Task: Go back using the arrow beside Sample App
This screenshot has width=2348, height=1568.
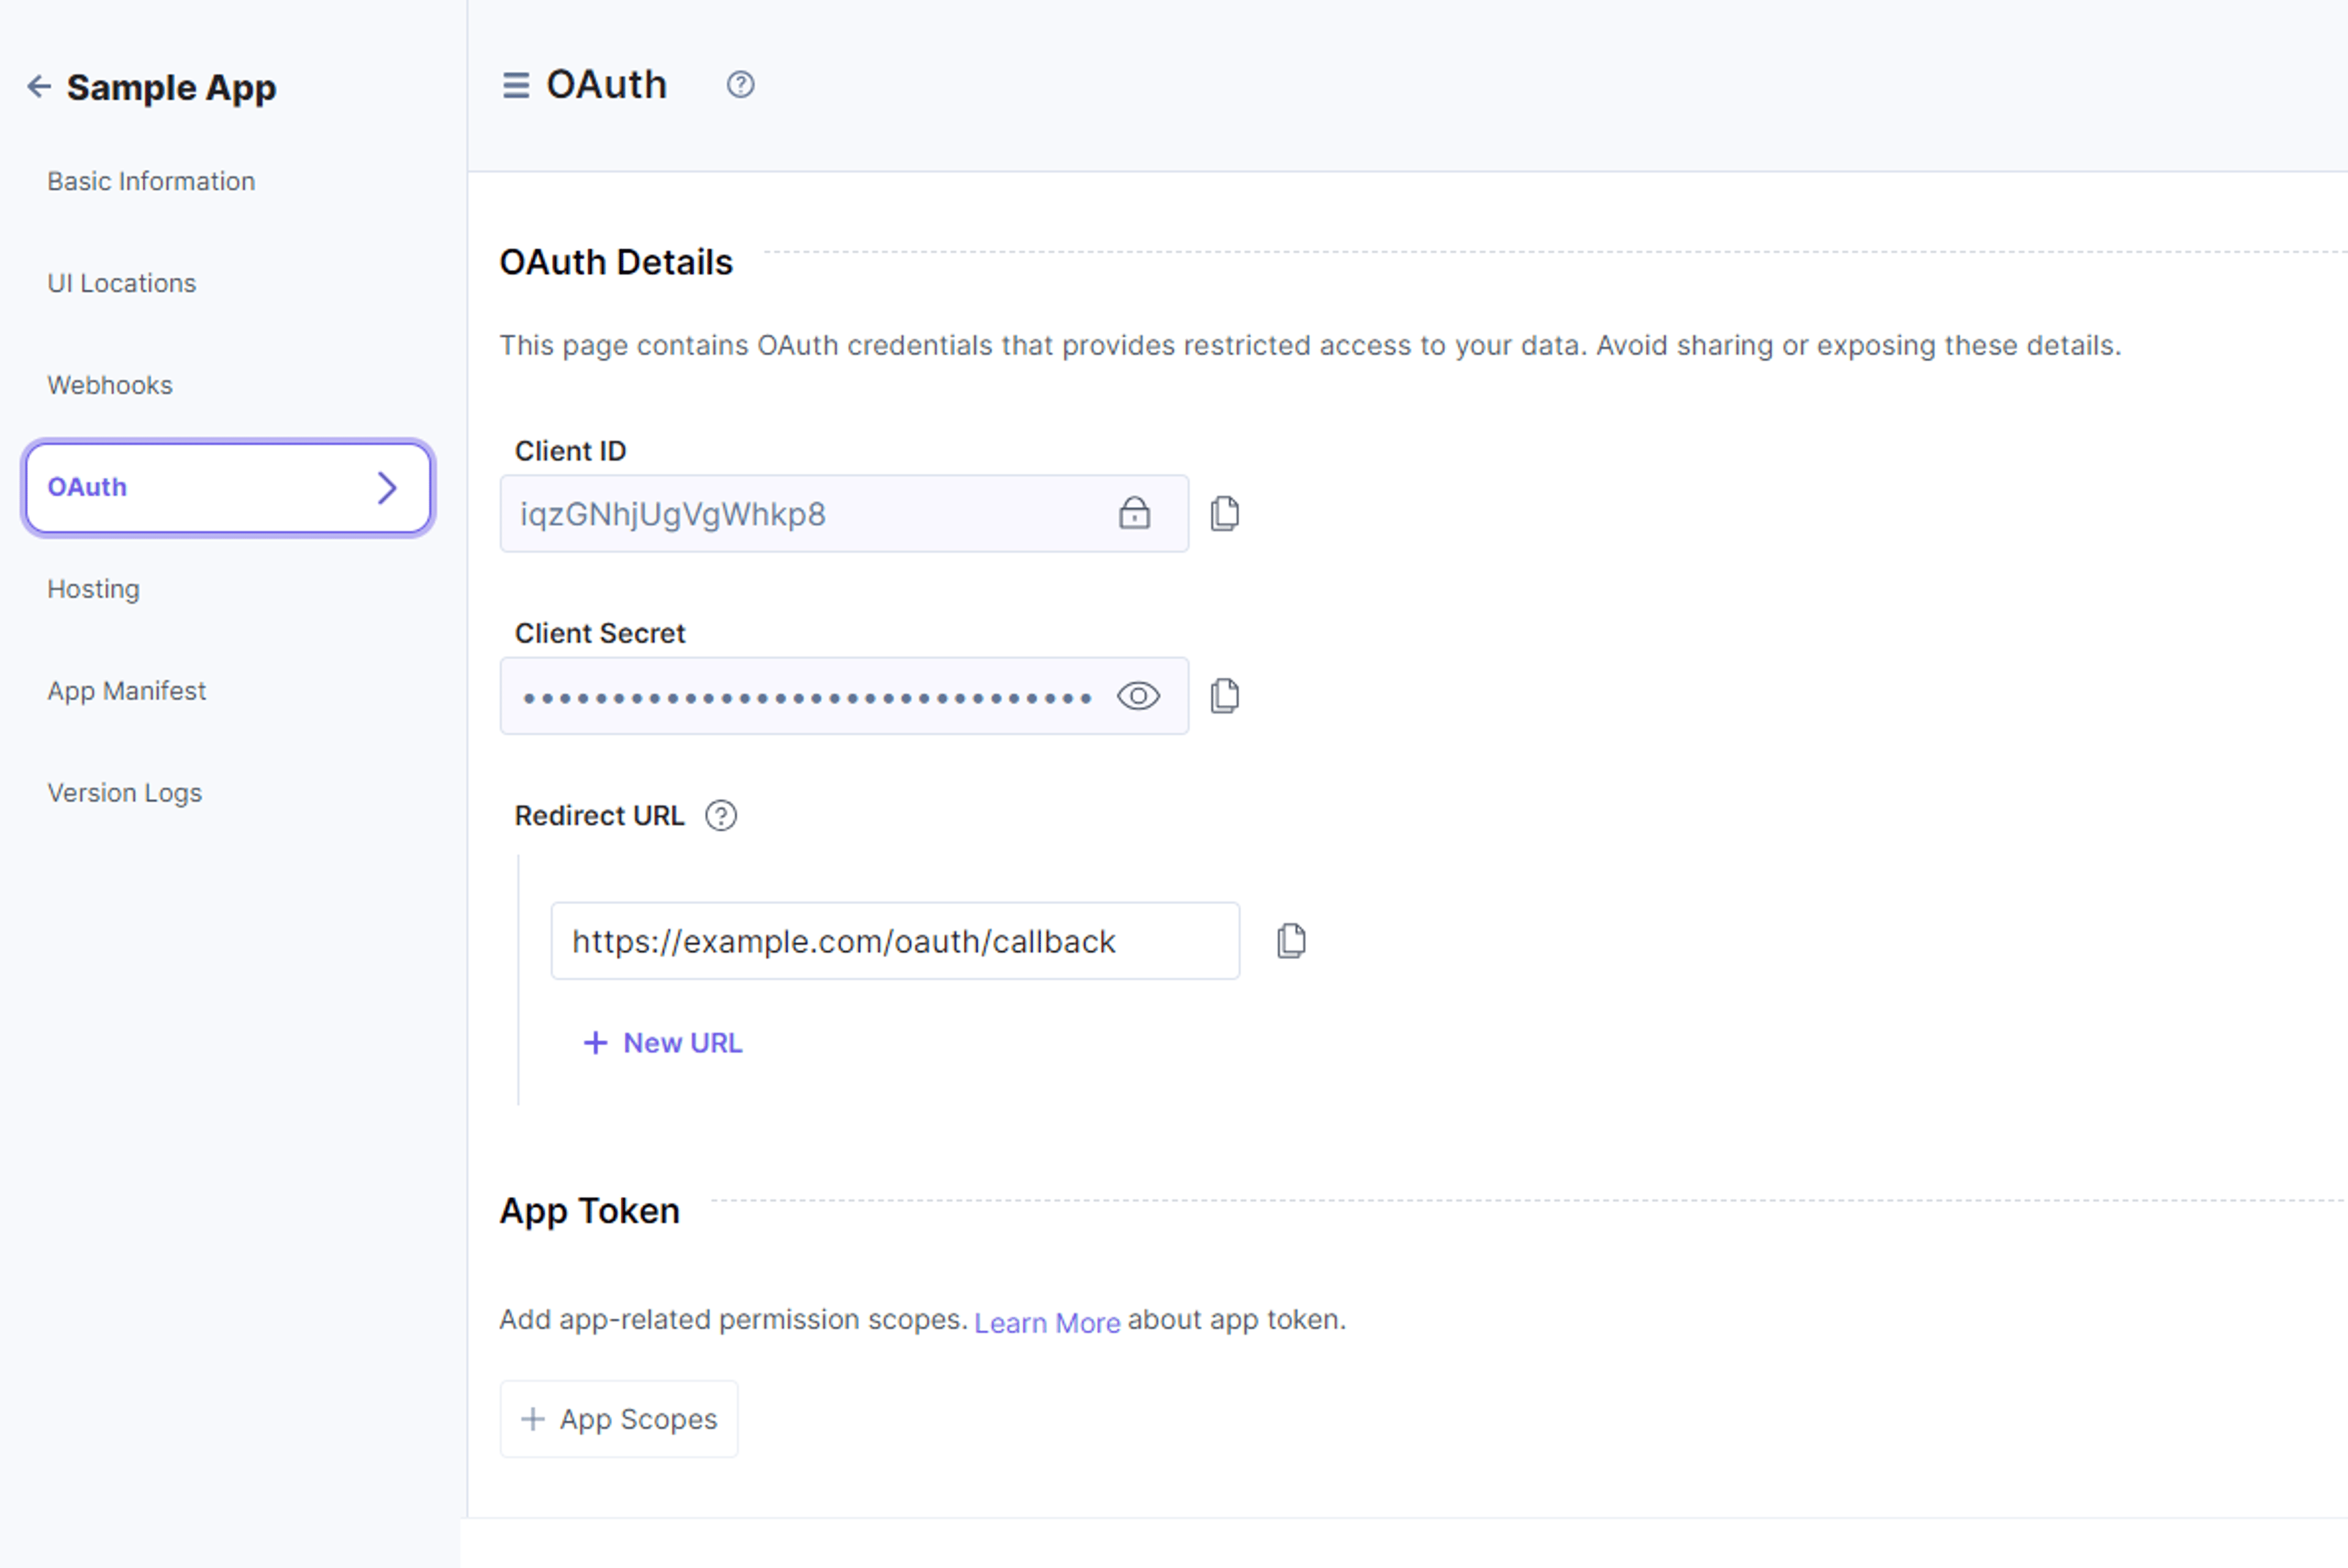Action: (39, 87)
